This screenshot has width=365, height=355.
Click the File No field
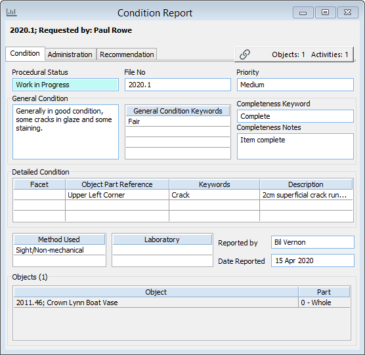178,85
